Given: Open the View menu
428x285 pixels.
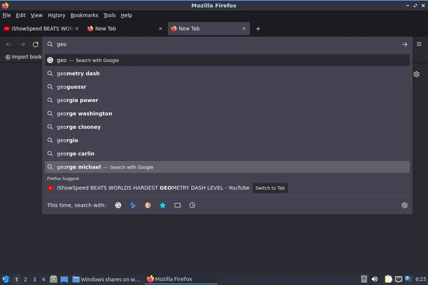Looking at the screenshot, I should (36, 15).
